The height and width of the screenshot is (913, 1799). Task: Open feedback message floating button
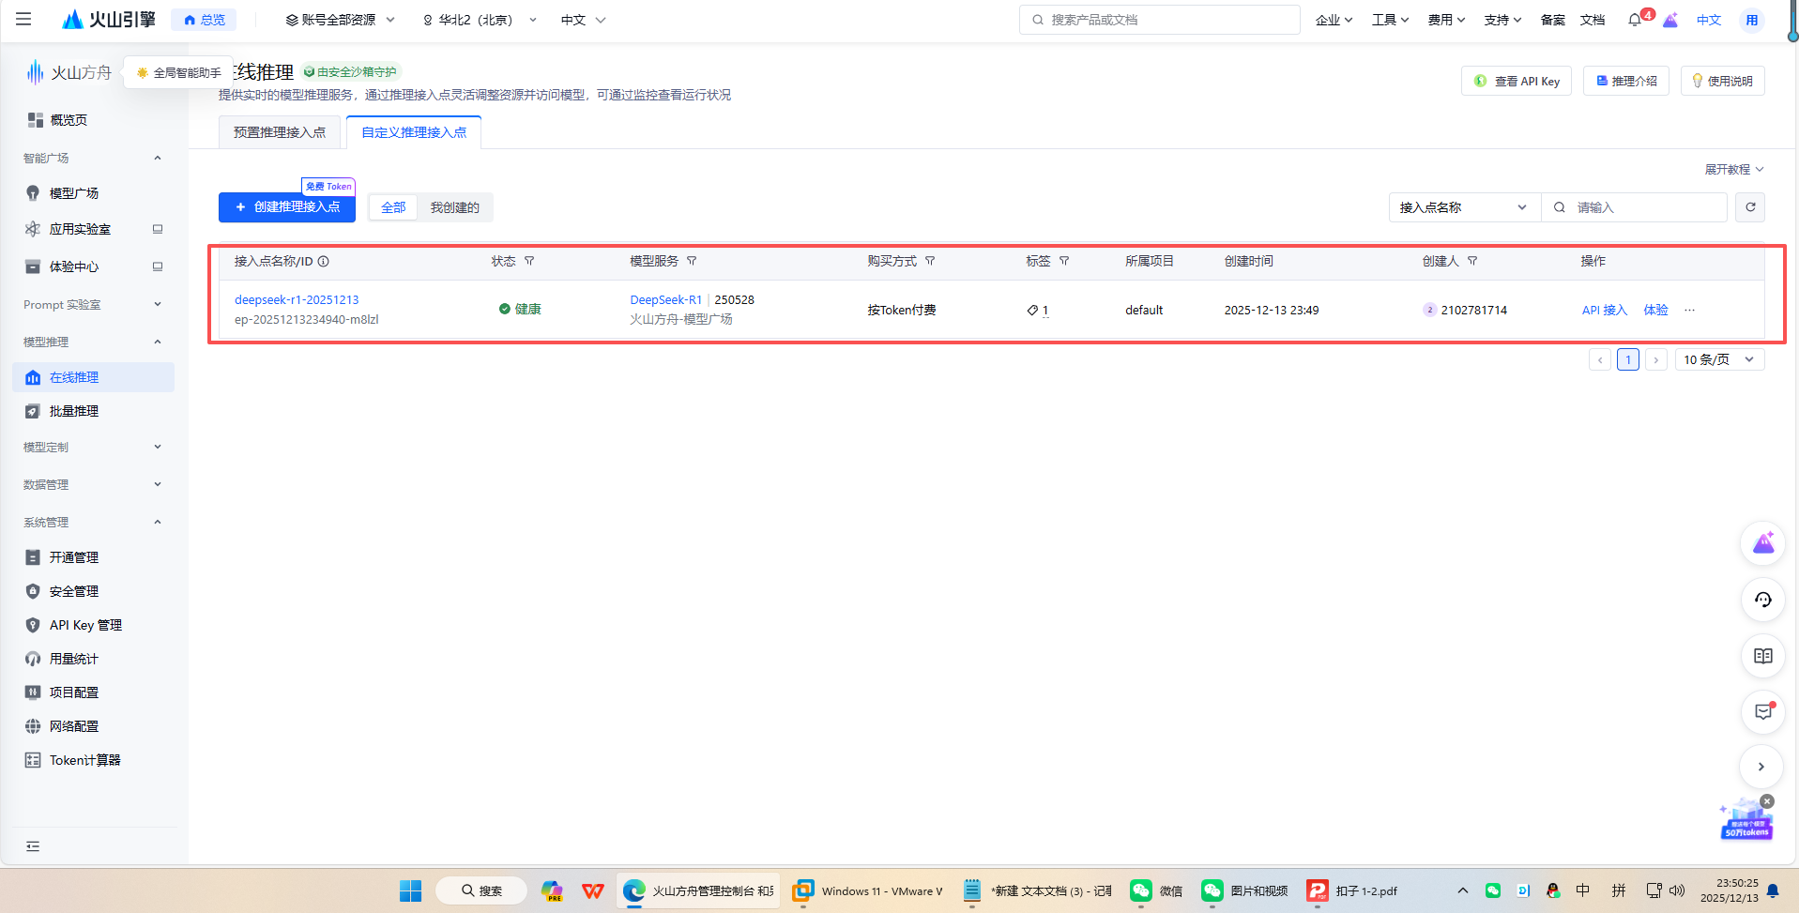pyautogui.click(x=1763, y=712)
